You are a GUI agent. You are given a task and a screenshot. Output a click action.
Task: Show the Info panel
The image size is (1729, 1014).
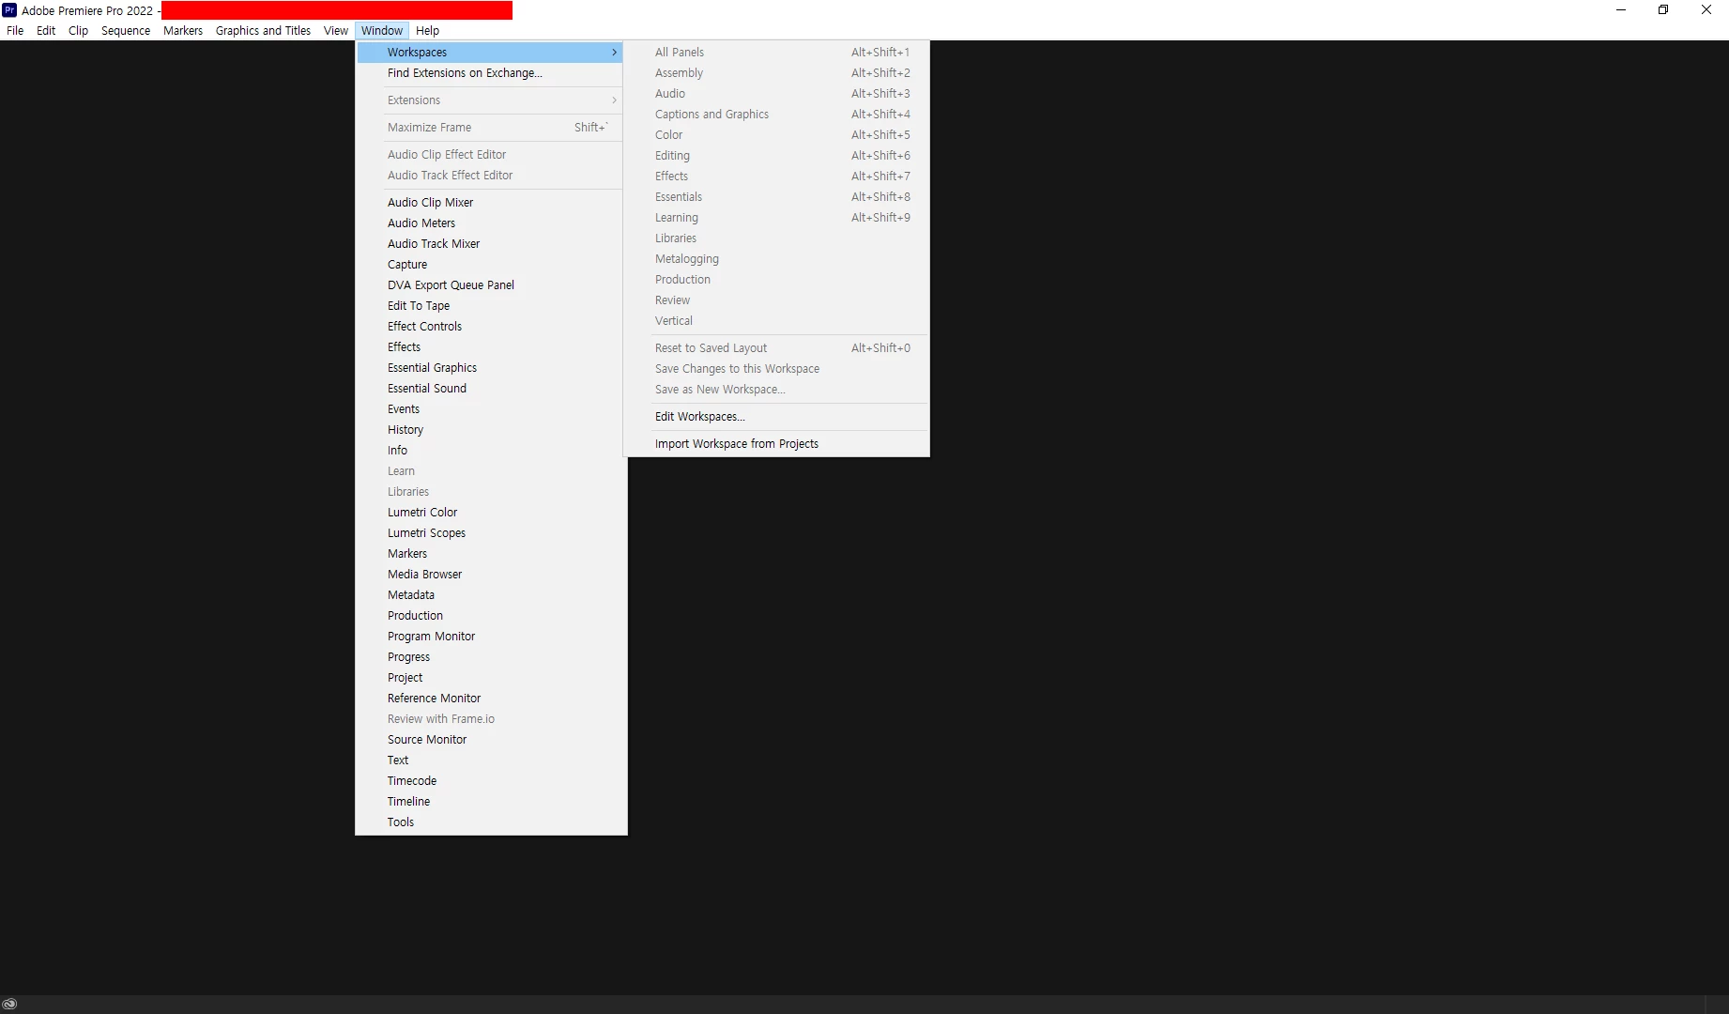(x=490, y=451)
